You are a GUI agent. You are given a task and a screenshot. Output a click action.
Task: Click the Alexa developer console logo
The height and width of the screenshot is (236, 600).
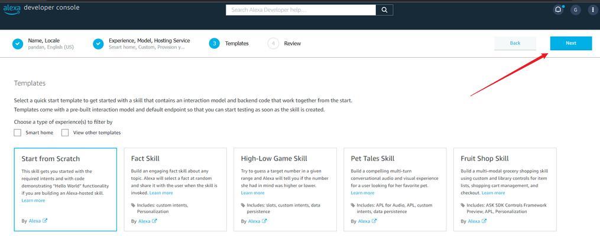point(41,8)
